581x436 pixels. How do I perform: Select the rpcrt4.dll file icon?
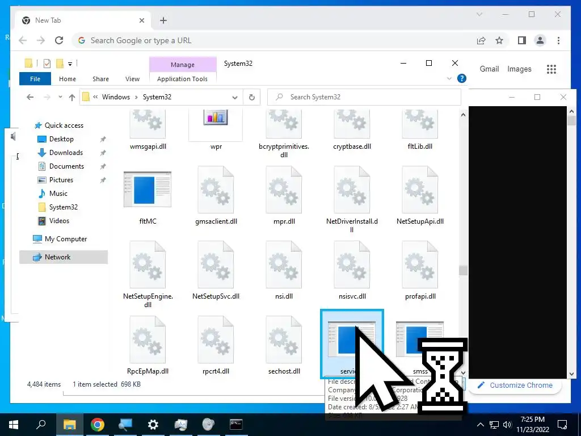[216, 339]
